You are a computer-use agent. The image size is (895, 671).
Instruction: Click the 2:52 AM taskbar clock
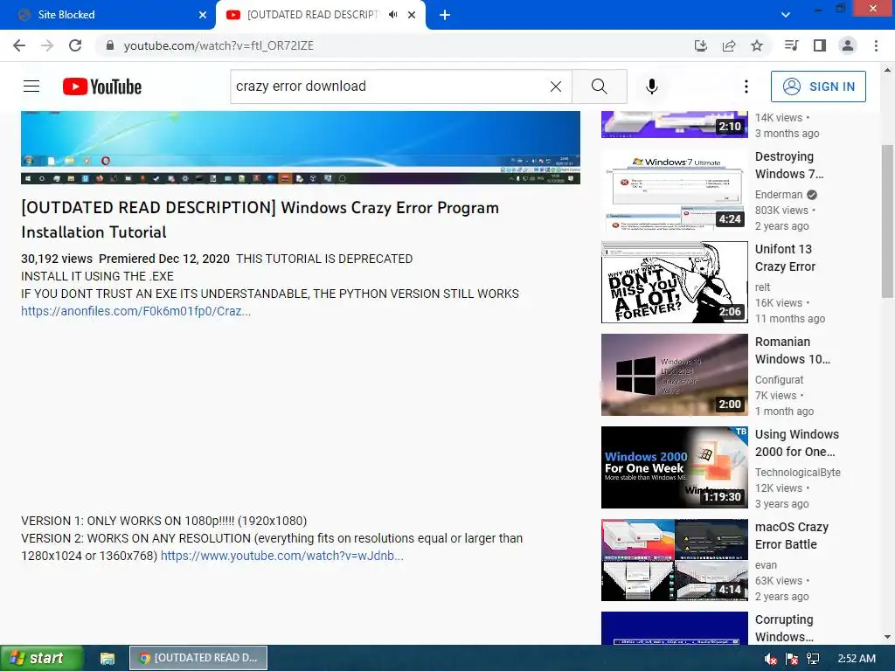click(857, 659)
